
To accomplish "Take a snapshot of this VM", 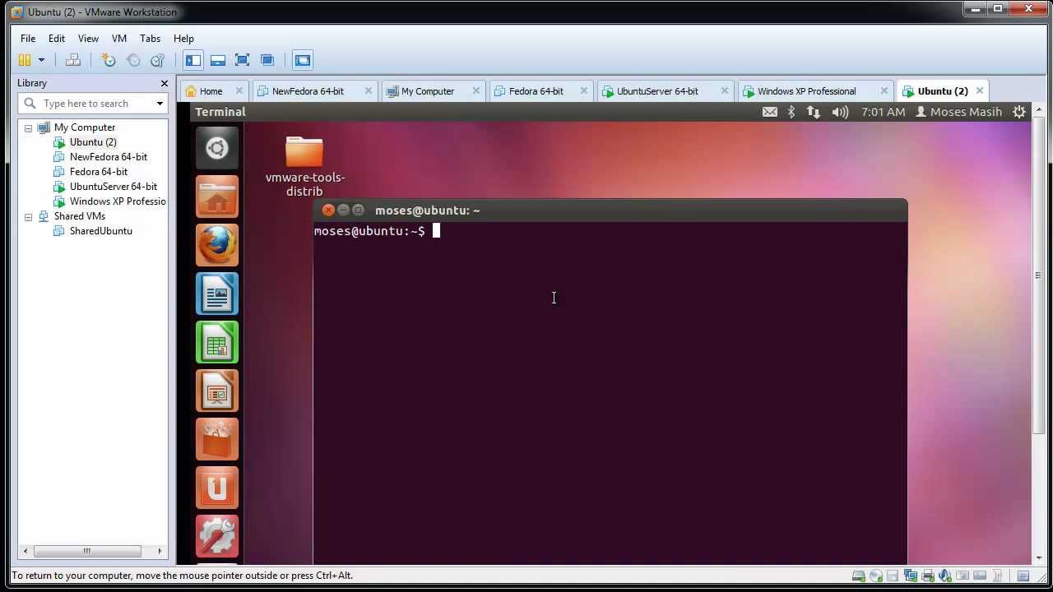I will click(x=109, y=60).
